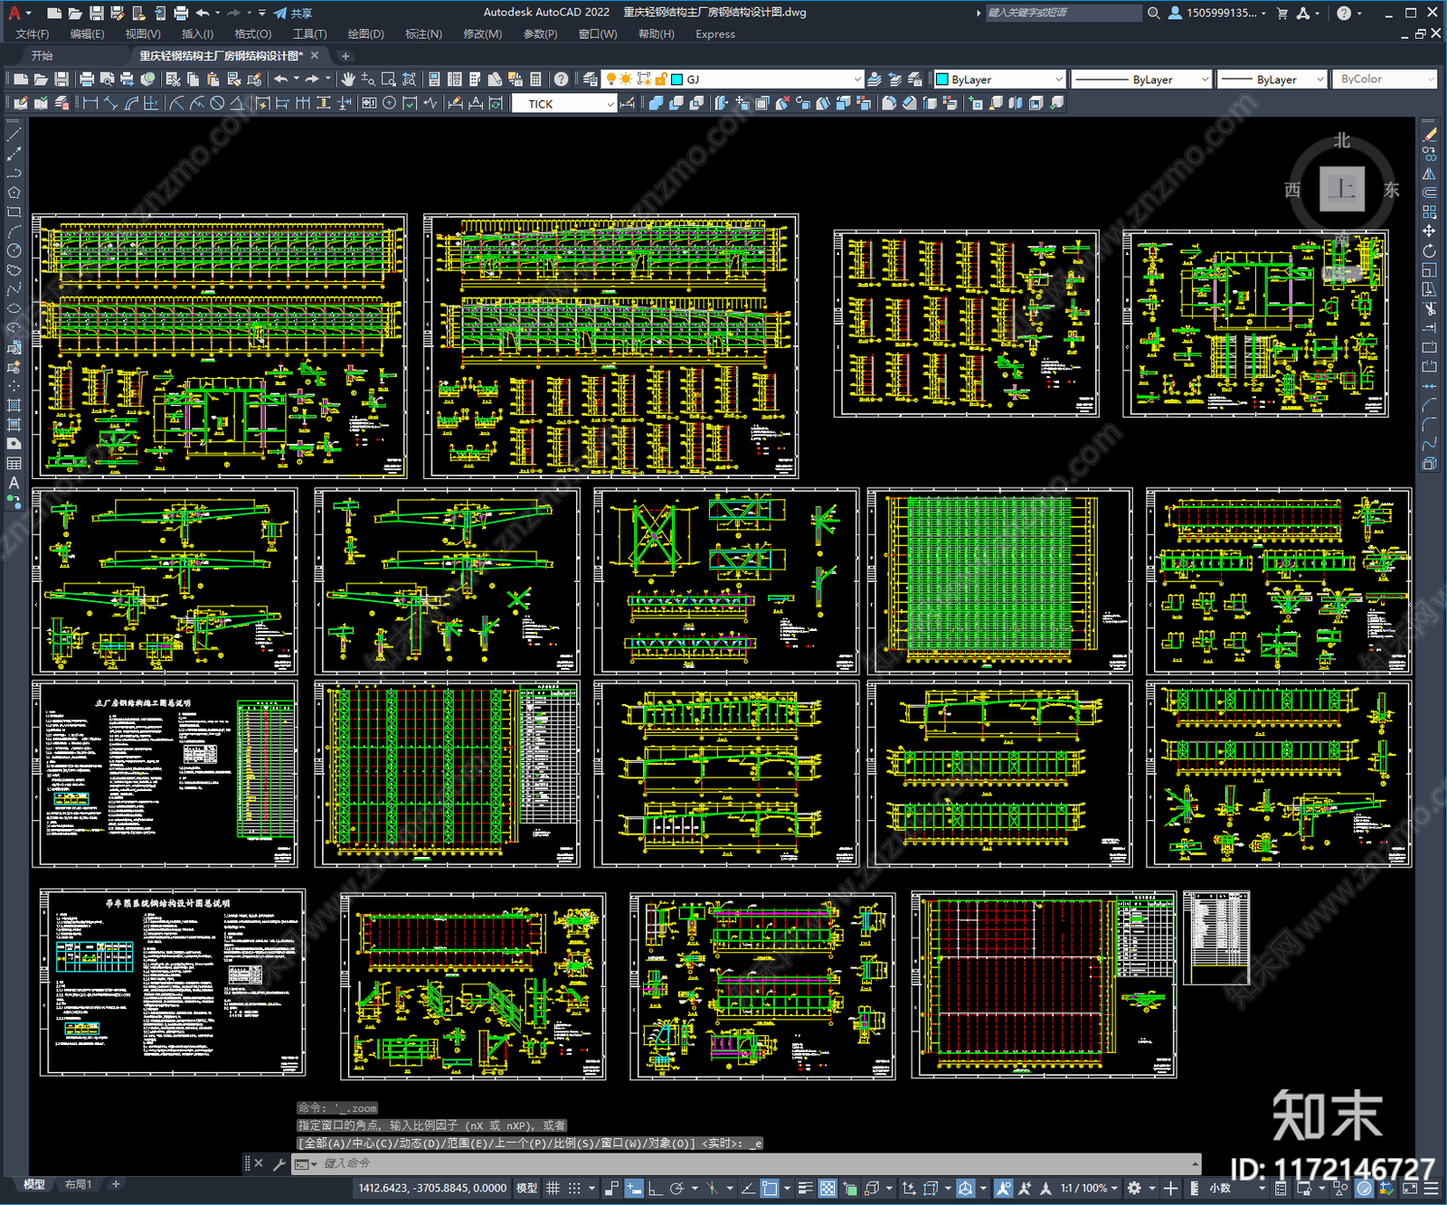Select the Aligned dimension tool

click(110, 103)
